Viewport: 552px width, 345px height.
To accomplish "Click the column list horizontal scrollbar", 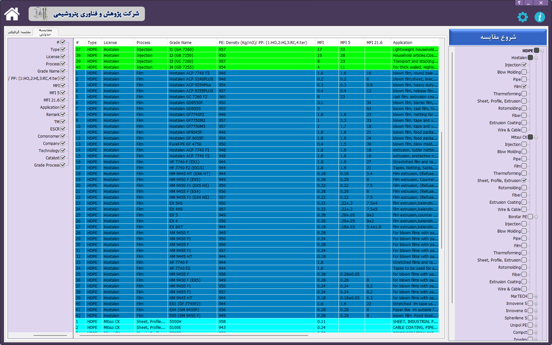I will [50, 335].
